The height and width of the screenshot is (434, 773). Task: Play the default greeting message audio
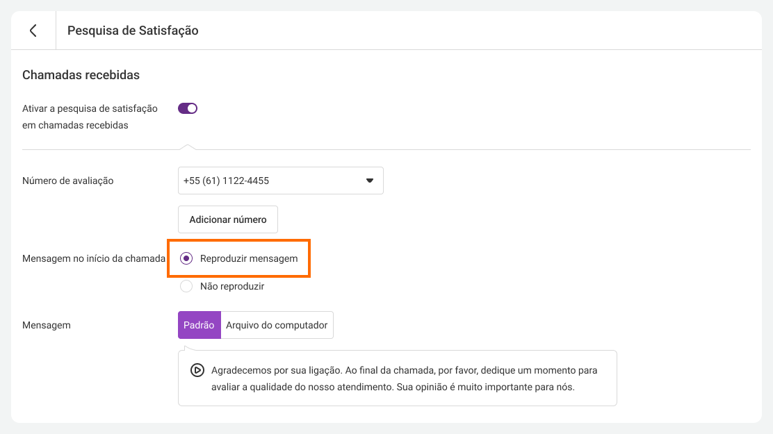[x=197, y=370]
